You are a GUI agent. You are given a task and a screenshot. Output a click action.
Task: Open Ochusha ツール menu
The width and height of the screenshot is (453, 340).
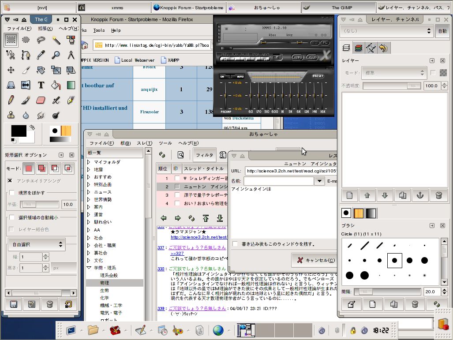[x=165, y=143]
